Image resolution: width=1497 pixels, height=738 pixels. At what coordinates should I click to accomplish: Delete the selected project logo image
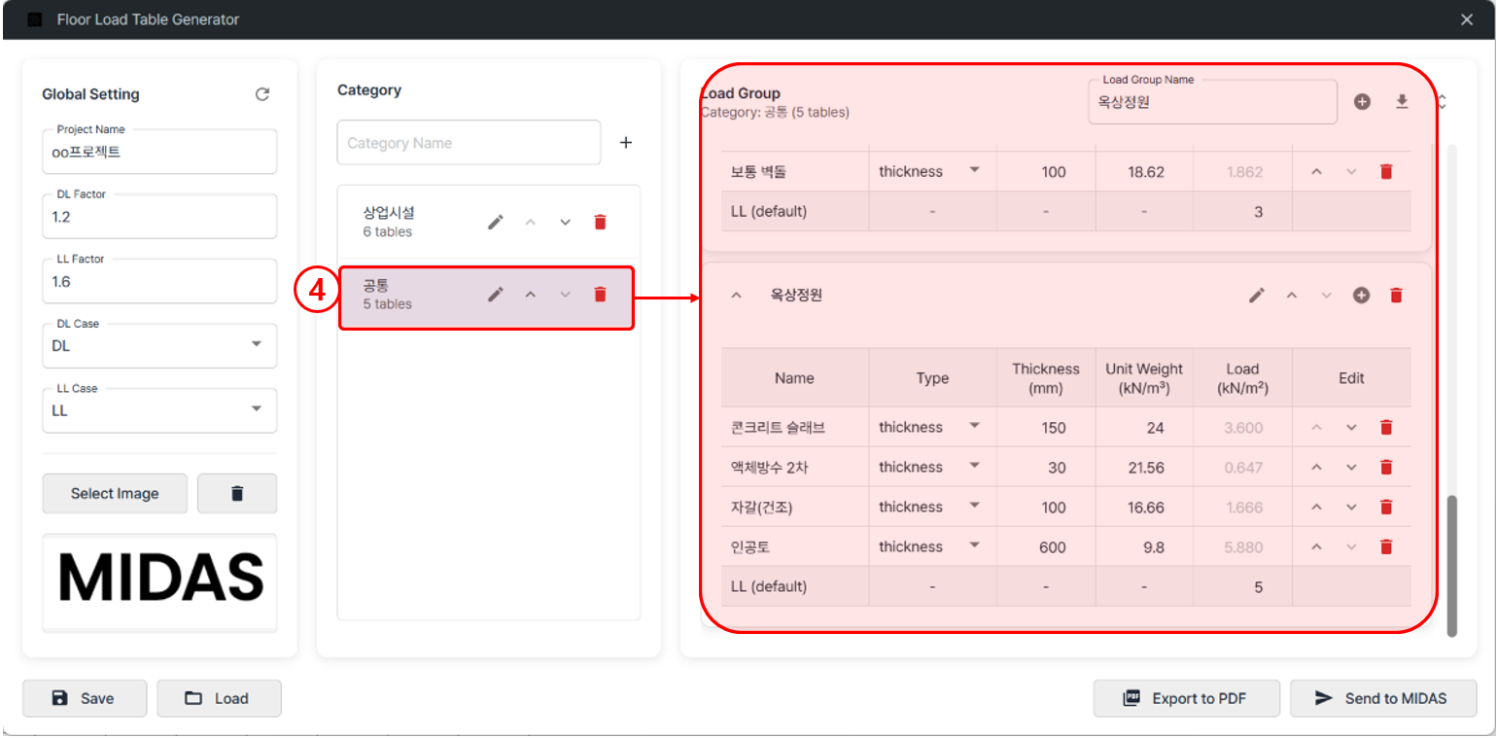pos(236,493)
